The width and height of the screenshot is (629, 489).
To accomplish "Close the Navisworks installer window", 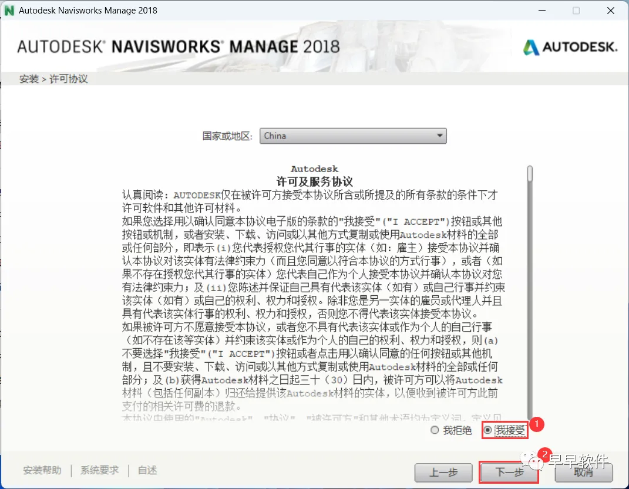I will pos(611,11).
